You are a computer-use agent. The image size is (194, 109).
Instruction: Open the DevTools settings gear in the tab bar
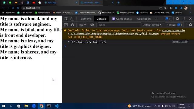(178, 18)
